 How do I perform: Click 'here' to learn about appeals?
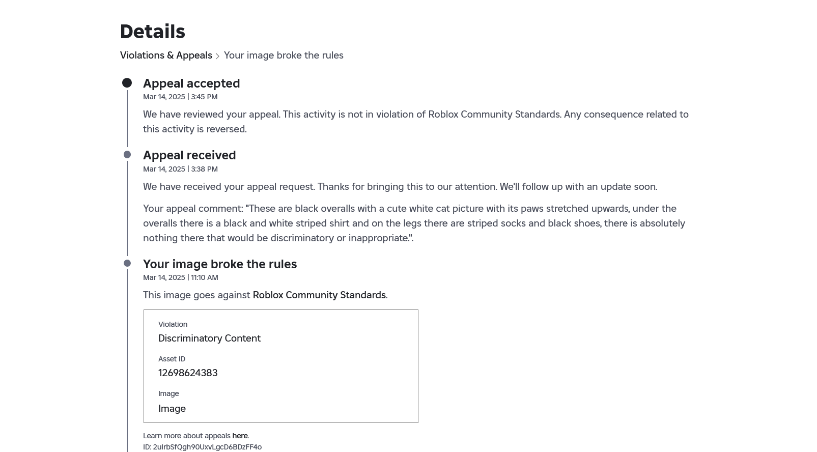[x=240, y=436]
